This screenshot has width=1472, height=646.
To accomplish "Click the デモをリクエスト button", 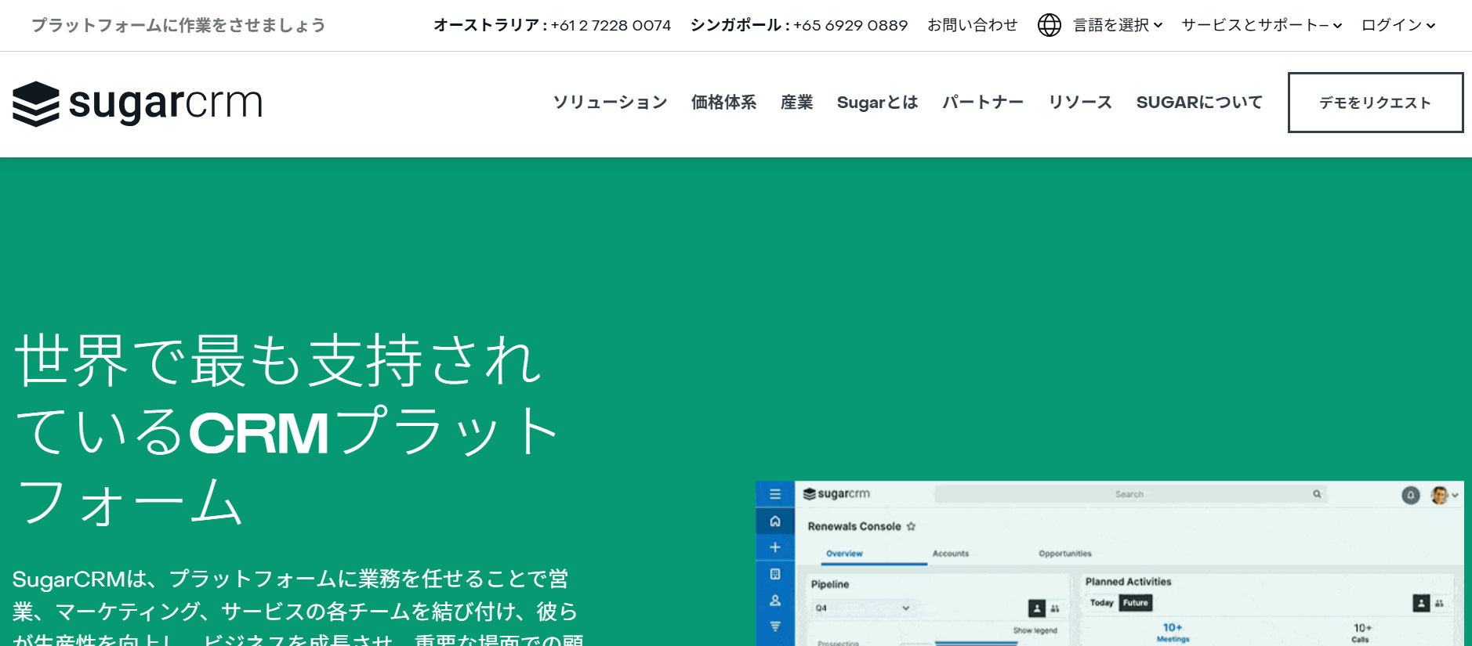I will [x=1376, y=103].
